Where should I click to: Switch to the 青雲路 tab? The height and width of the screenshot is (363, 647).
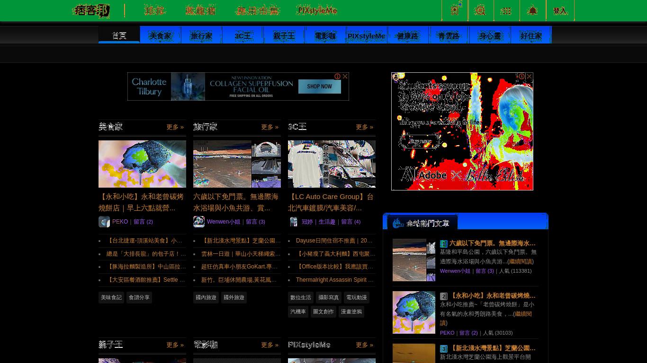[x=449, y=35]
